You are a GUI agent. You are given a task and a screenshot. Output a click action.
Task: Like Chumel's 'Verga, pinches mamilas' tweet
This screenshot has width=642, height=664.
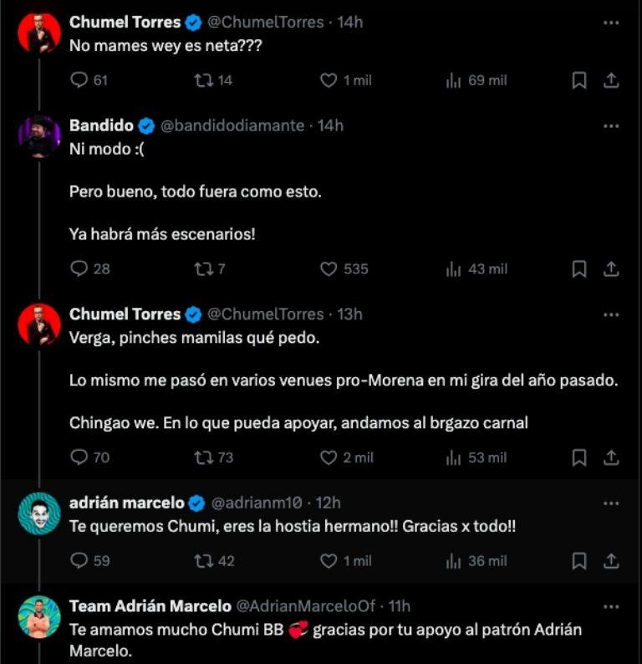pos(329,457)
